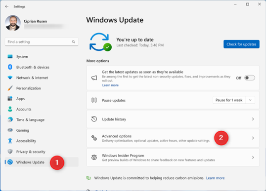Click the large update status sync icon
266x191 pixels.
point(100,42)
